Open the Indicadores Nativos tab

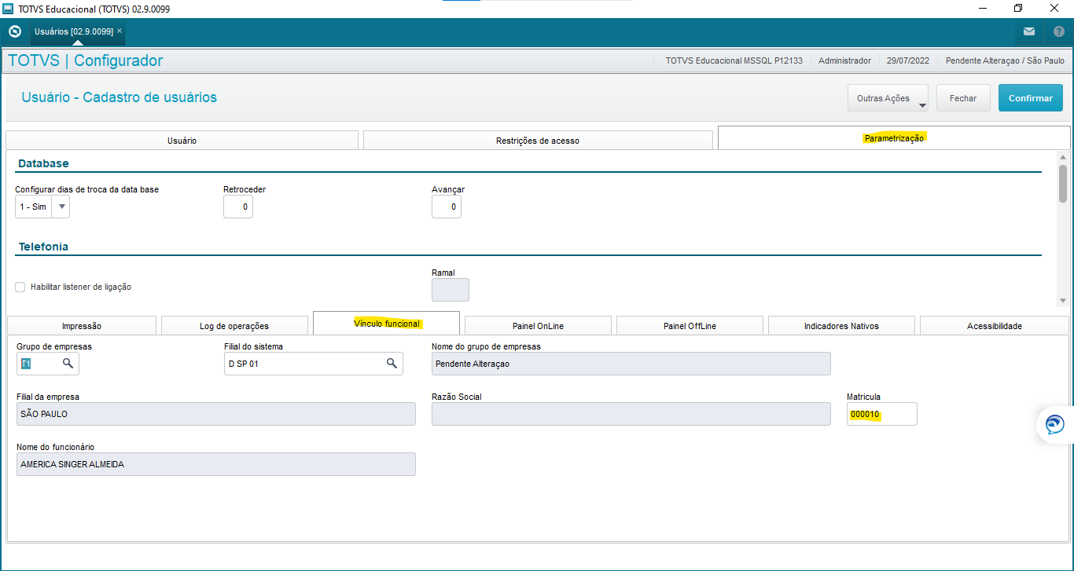841,326
